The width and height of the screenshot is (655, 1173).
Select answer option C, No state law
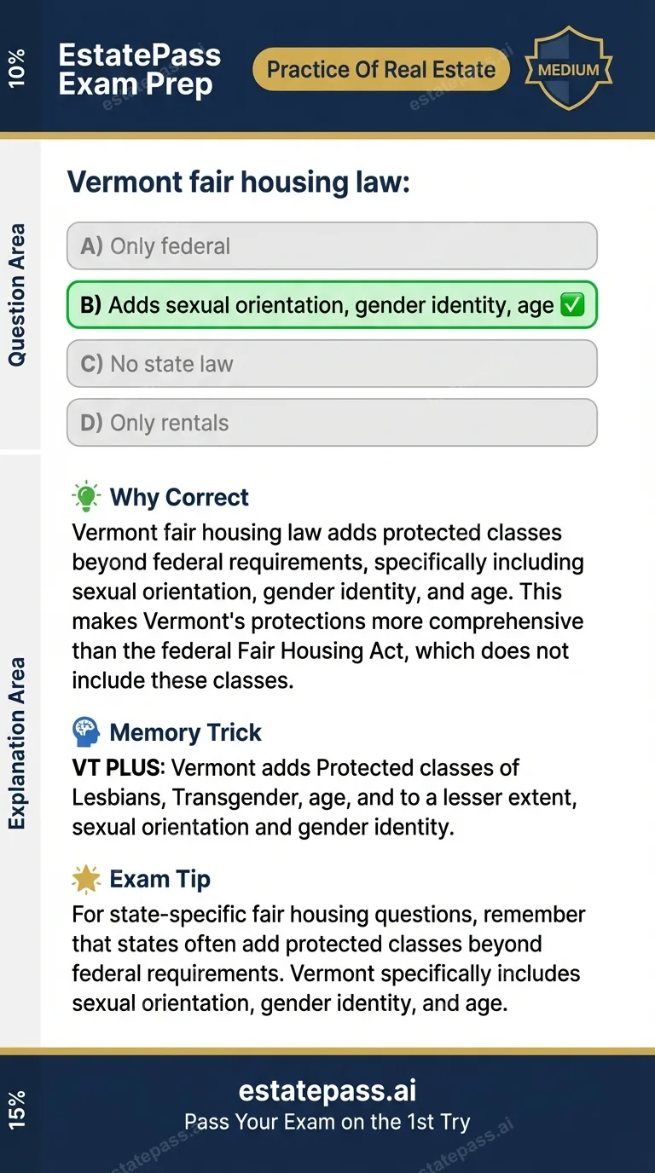click(x=332, y=363)
